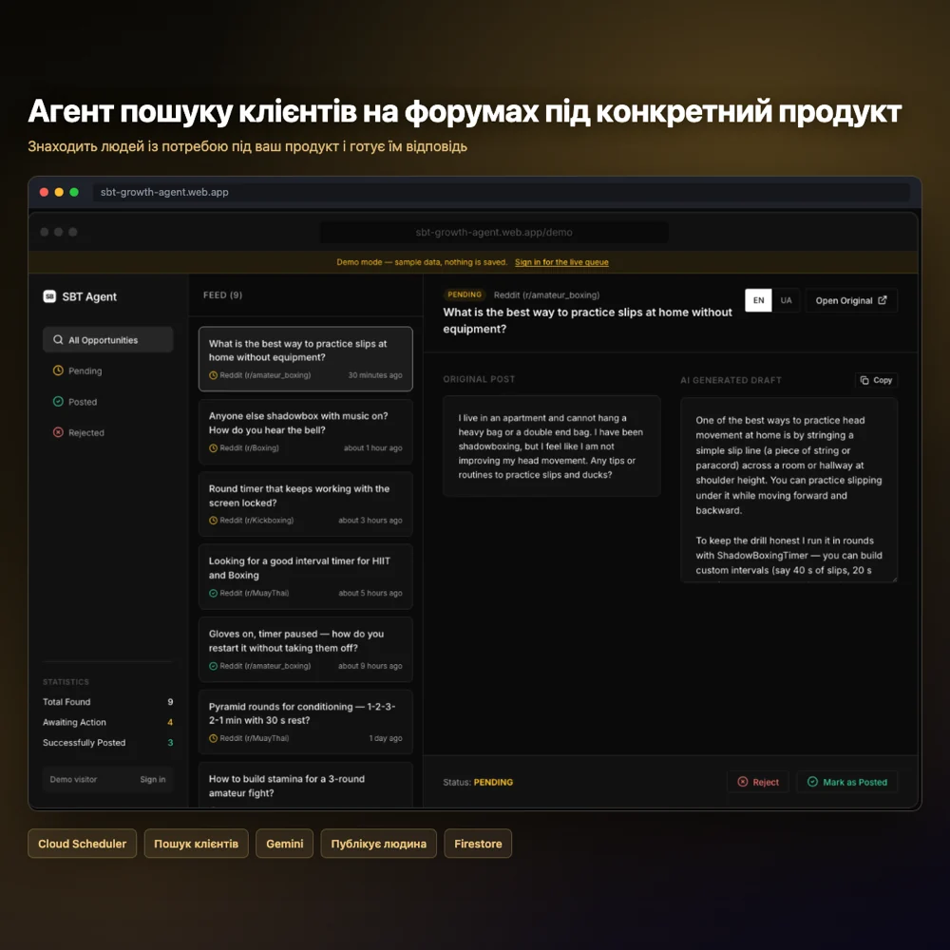
Task: Open the interval timer for HIIT card
Action: point(305,577)
